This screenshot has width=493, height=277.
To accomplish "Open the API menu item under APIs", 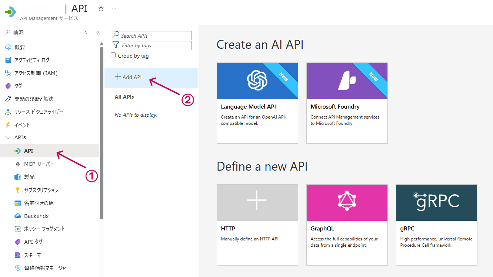I will click(x=50, y=151).
